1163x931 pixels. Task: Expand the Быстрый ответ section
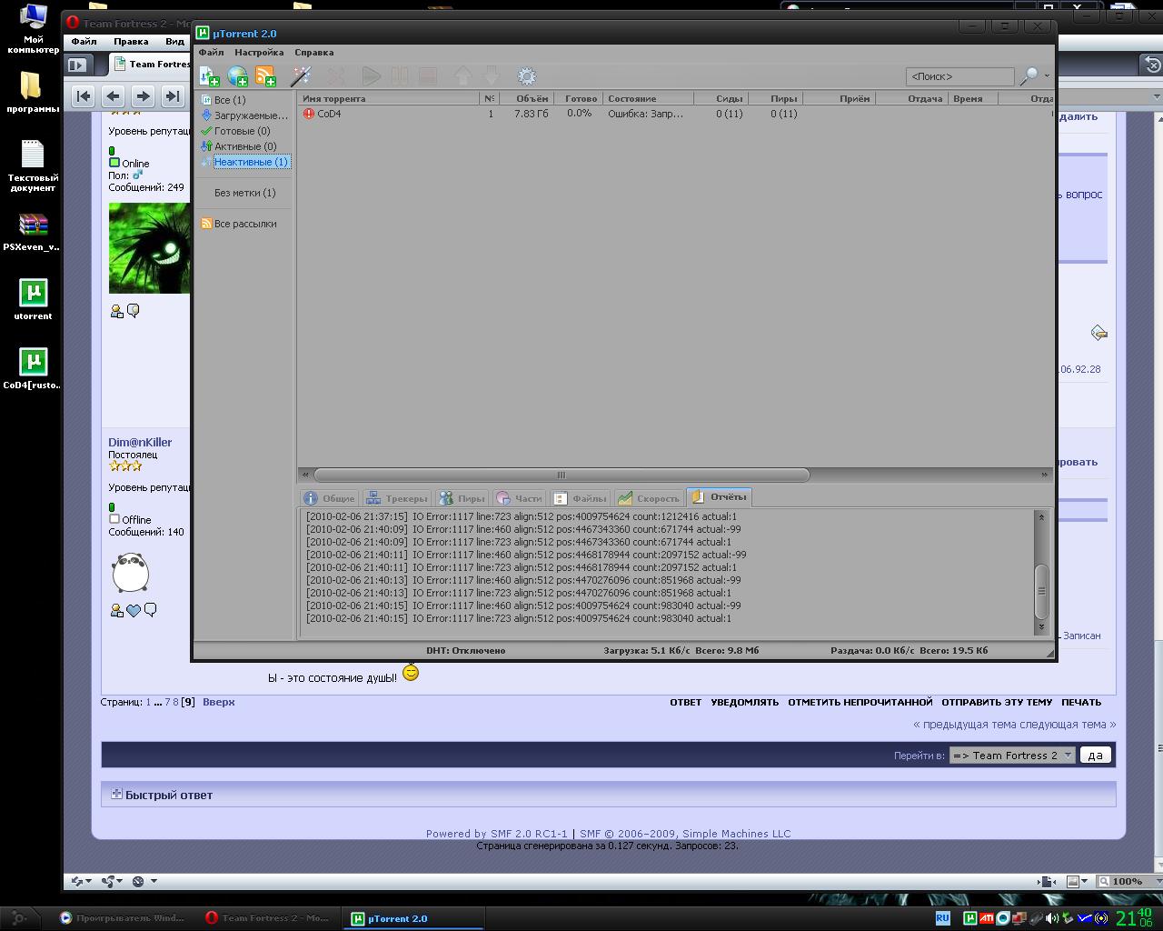pyautogui.click(x=115, y=794)
